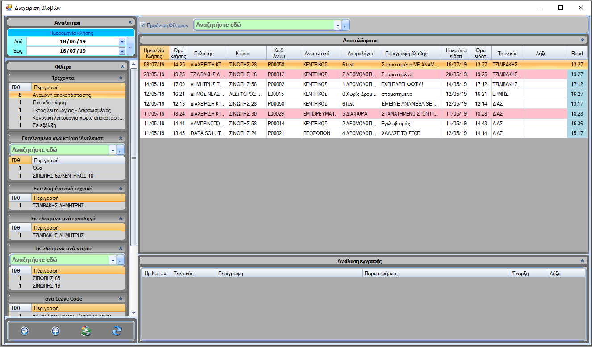Screen dimensions: 592x347
Task: Click the blue checkmark icon in bottom toolbar
Action: [x=25, y=331]
